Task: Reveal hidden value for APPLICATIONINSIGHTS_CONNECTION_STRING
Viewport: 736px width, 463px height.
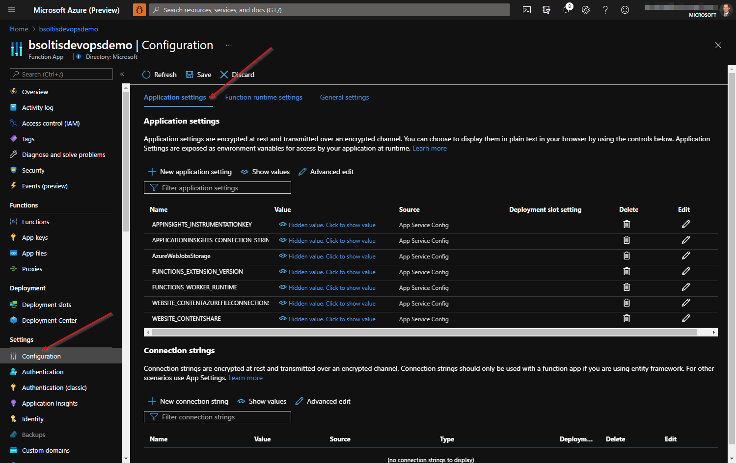Action: pyautogui.click(x=327, y=241)
